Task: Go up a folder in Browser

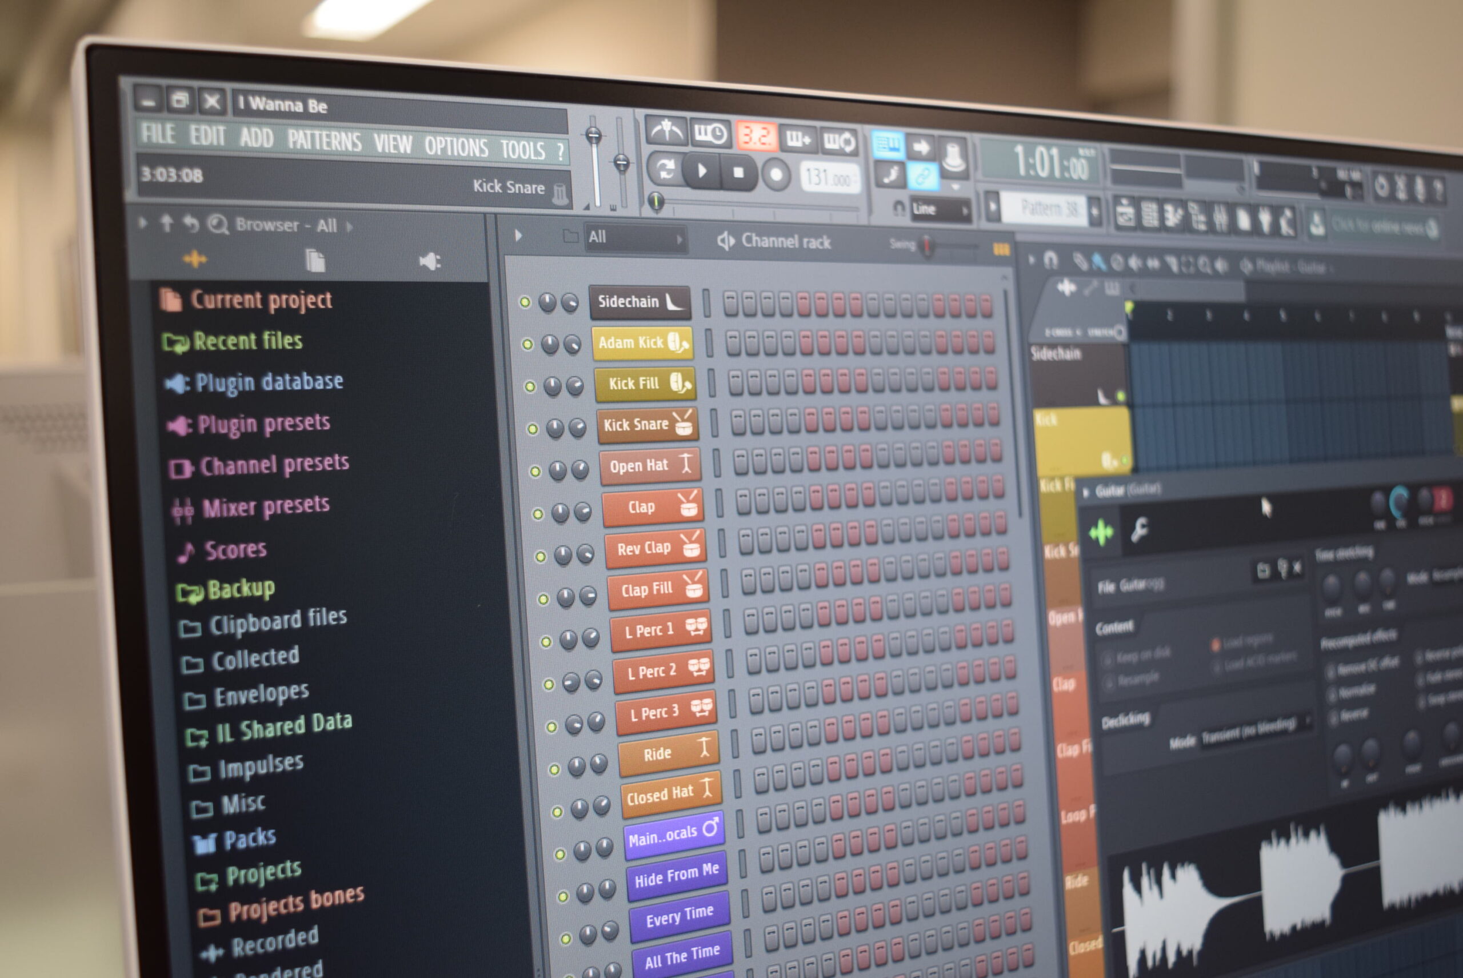Action: 166,223
